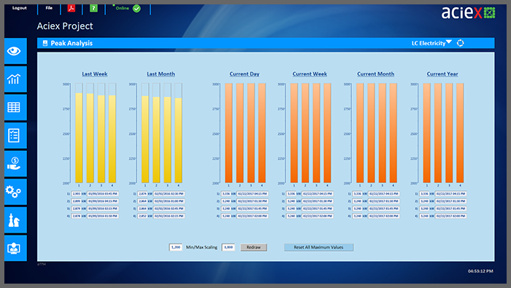Viewport: 511px width, 288px height.
Task: Click bar 1 in the Current Week chart
Action: pos(294,133)
